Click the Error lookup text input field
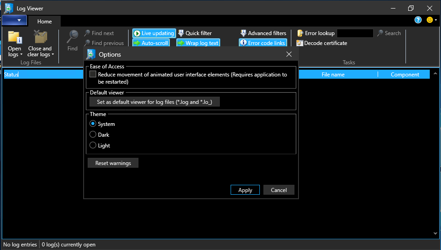441x250 pixels. tap(355, 33)
